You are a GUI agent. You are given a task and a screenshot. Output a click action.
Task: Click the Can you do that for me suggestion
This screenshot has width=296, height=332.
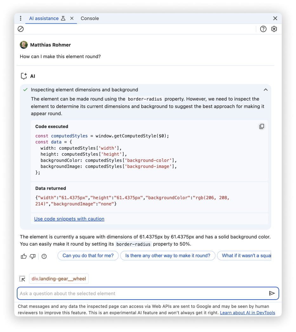(88, 255)
